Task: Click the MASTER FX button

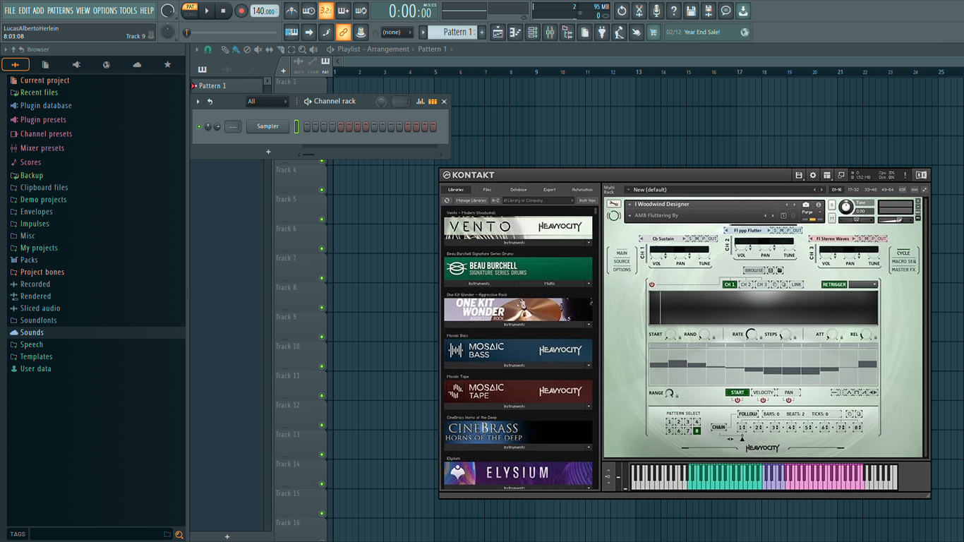Action: coord(903,270)
